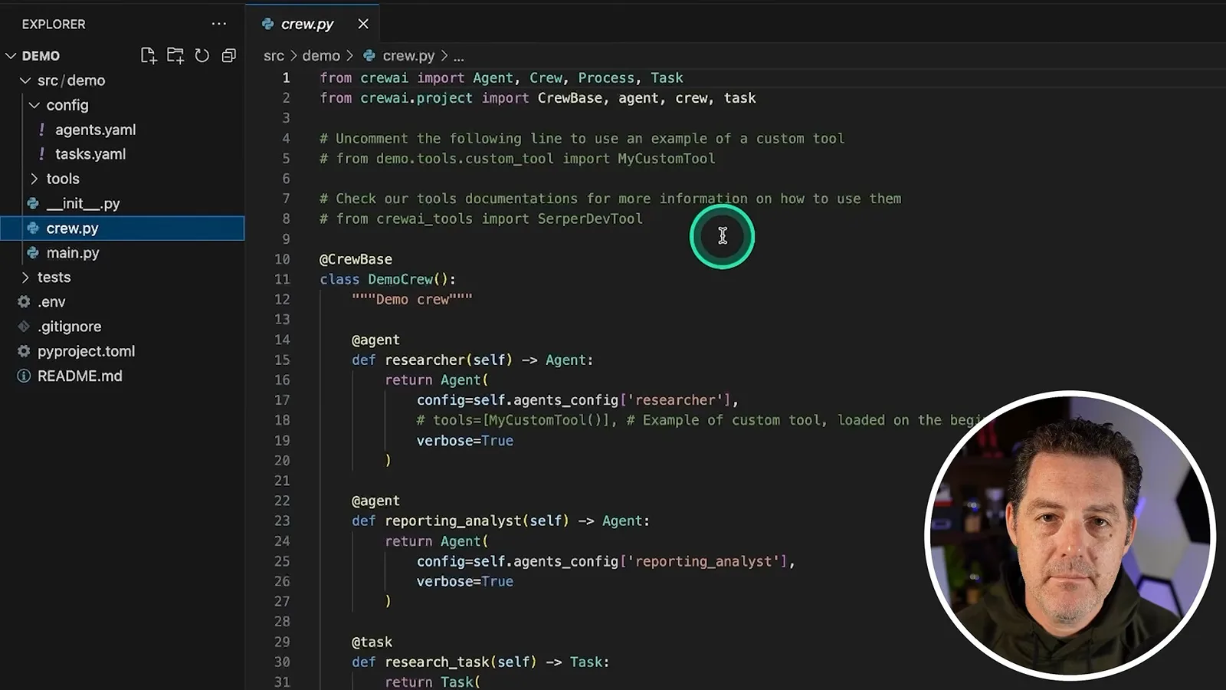Click '@CrewBase' decorator on line 10

[356, 259]
